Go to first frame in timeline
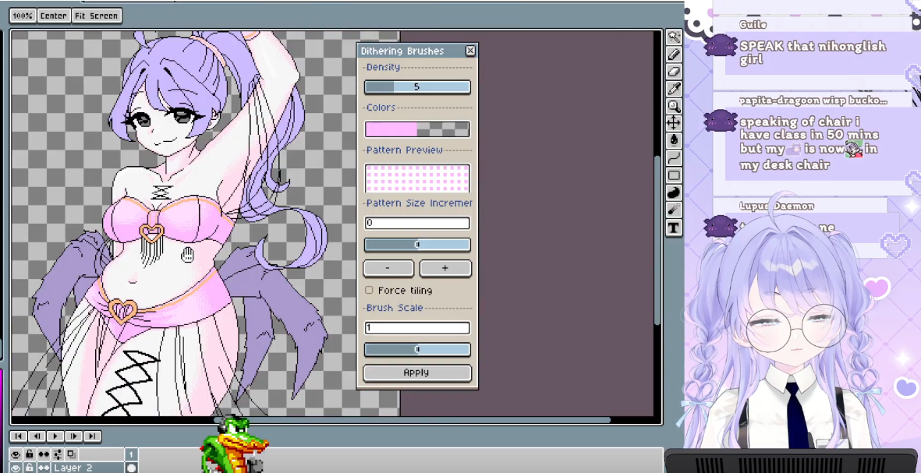 click(18, 436)
